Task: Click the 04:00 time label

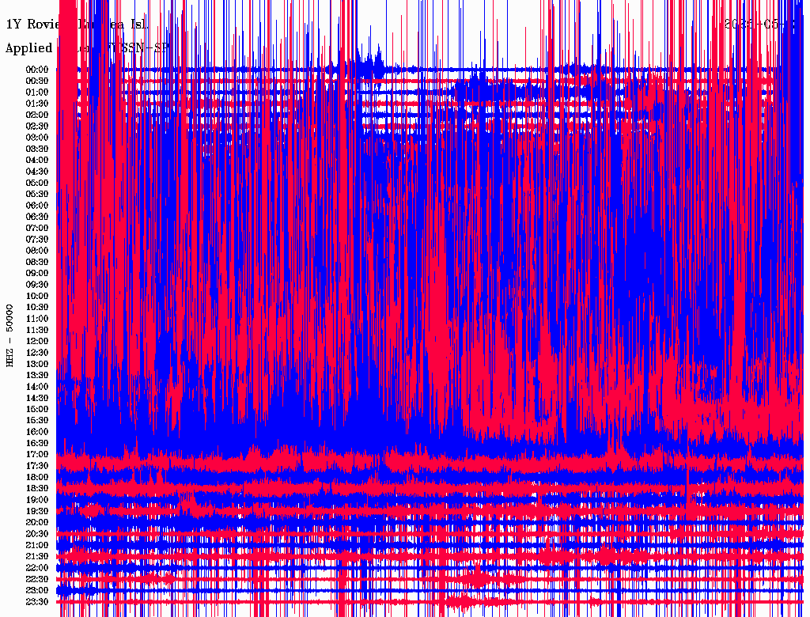Action: (37, 161)
